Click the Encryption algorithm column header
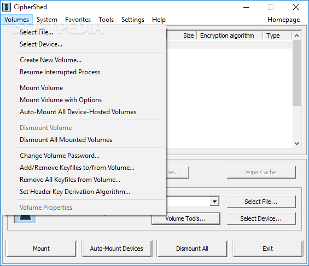 pos(230,36)
